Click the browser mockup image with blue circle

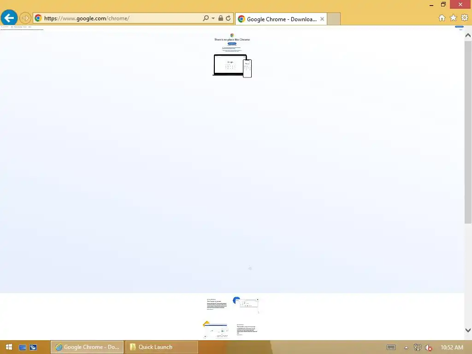(246, 305)
